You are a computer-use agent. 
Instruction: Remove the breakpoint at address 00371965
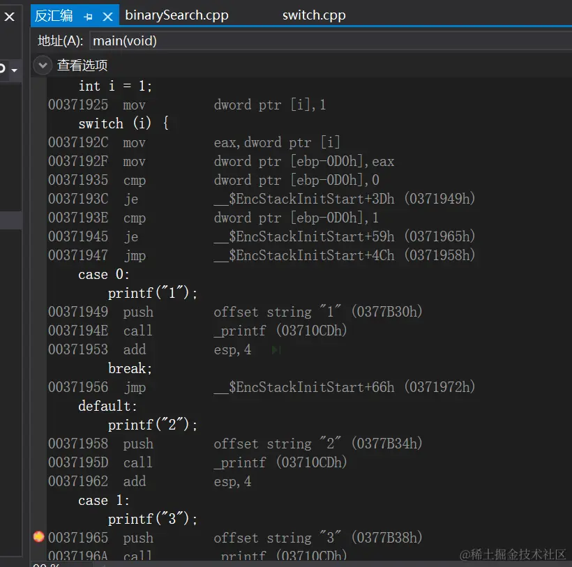click(38, 537)
